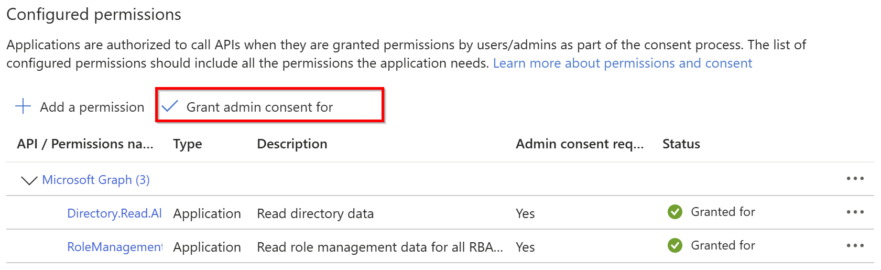Click Yes in the RoleManagement row
This screenshot has height=270, width=881.
(525, 247)
